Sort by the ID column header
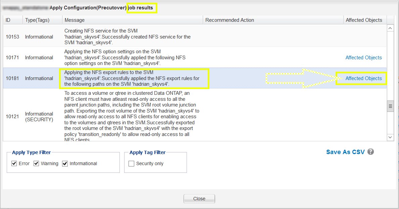 coord(13,20)
